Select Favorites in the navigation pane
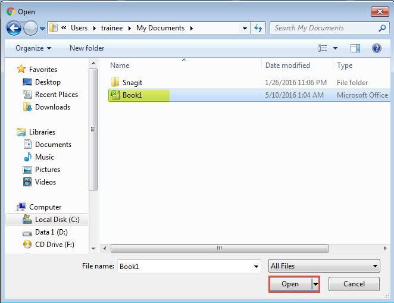 coord(43,70)
